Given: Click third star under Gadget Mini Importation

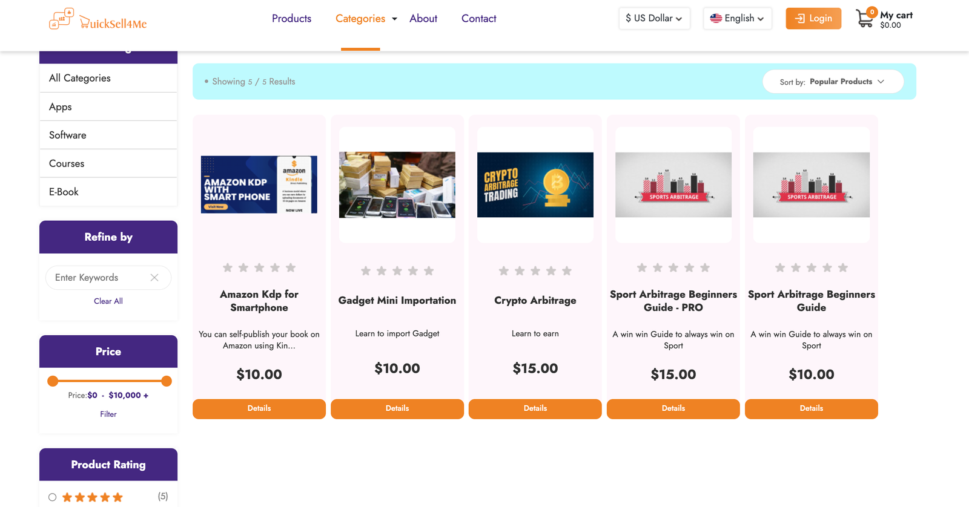Looking at the screenshot, I should (x=397, y=271).
